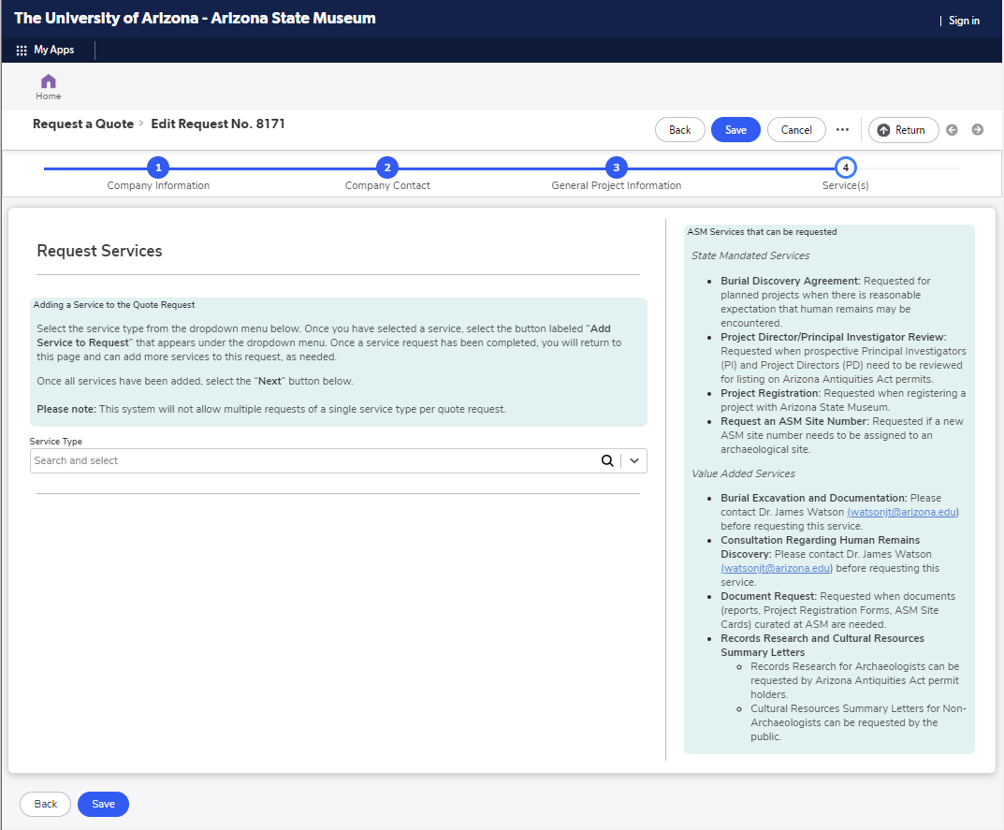
Task: Click the bottom Save button
Action: (103, 805)
